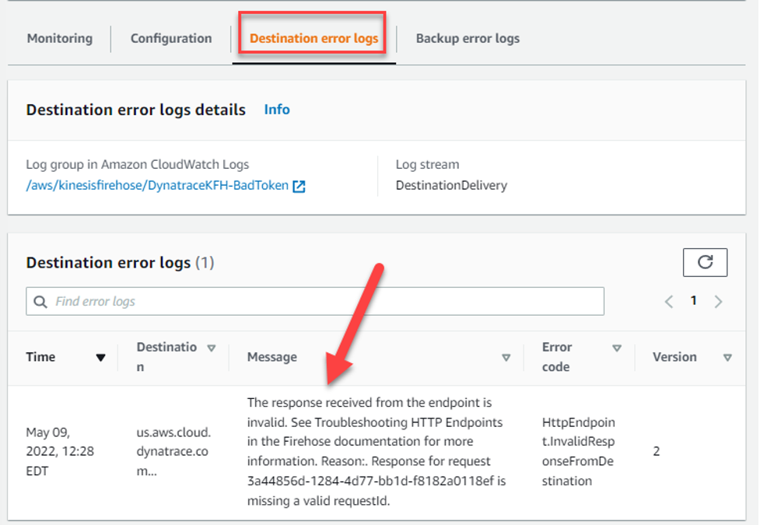Click the refresh icon to reload error logs
760x525 pixels.
point(705,262)
